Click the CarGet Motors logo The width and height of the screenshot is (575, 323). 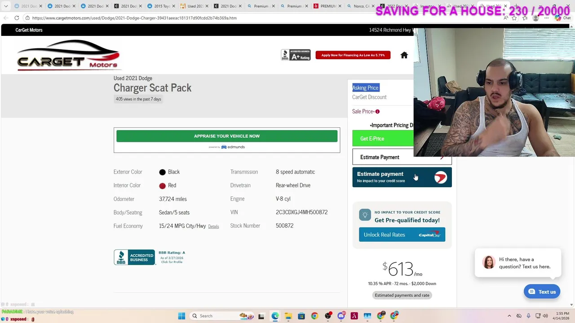68,55
